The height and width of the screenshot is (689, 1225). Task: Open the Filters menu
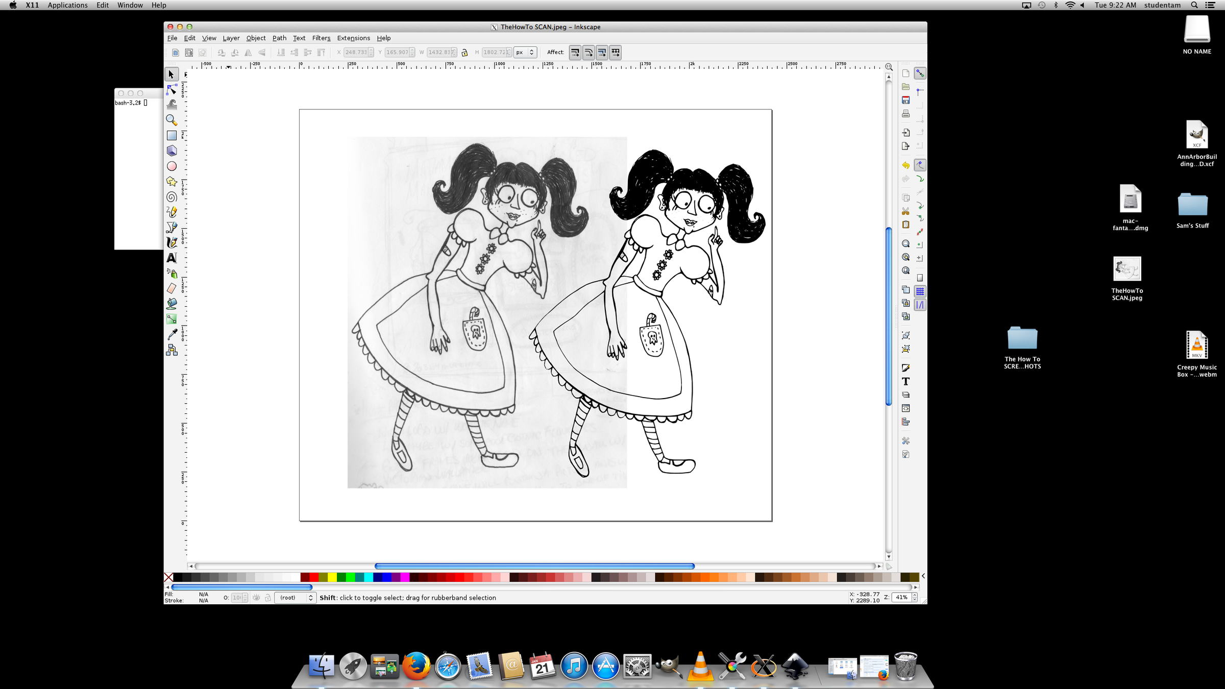tap(321, 38)
